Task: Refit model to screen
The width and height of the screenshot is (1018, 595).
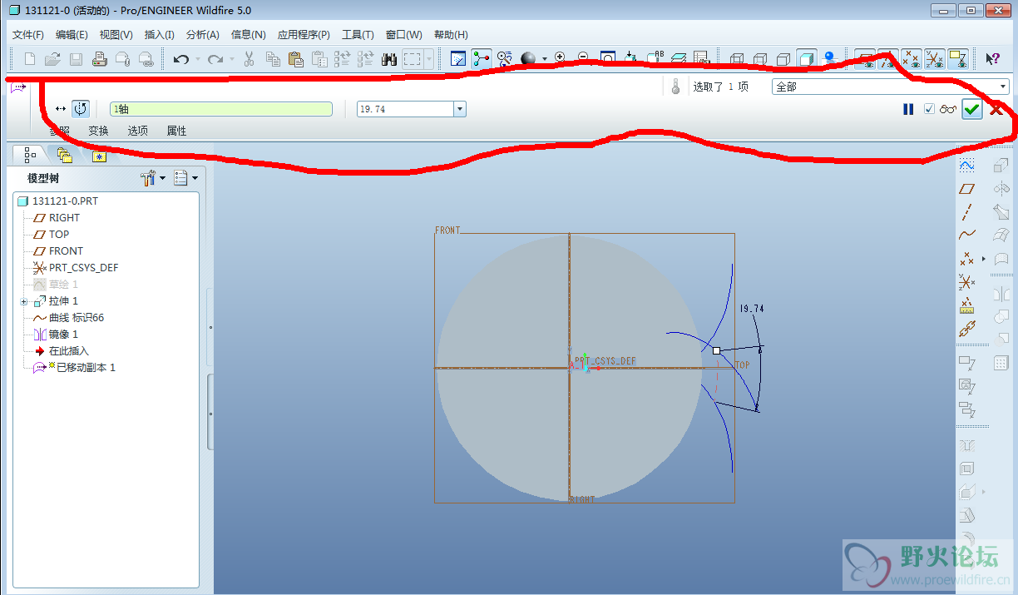Action: click(608, 58)
